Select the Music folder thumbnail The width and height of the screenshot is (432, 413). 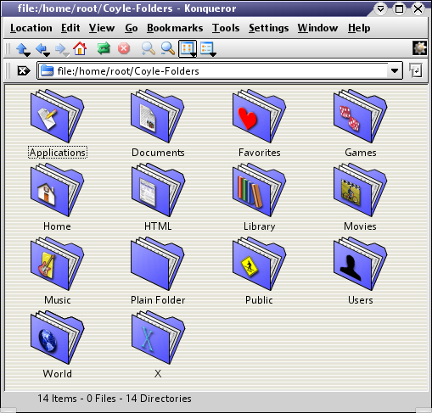tap(57, 265)
